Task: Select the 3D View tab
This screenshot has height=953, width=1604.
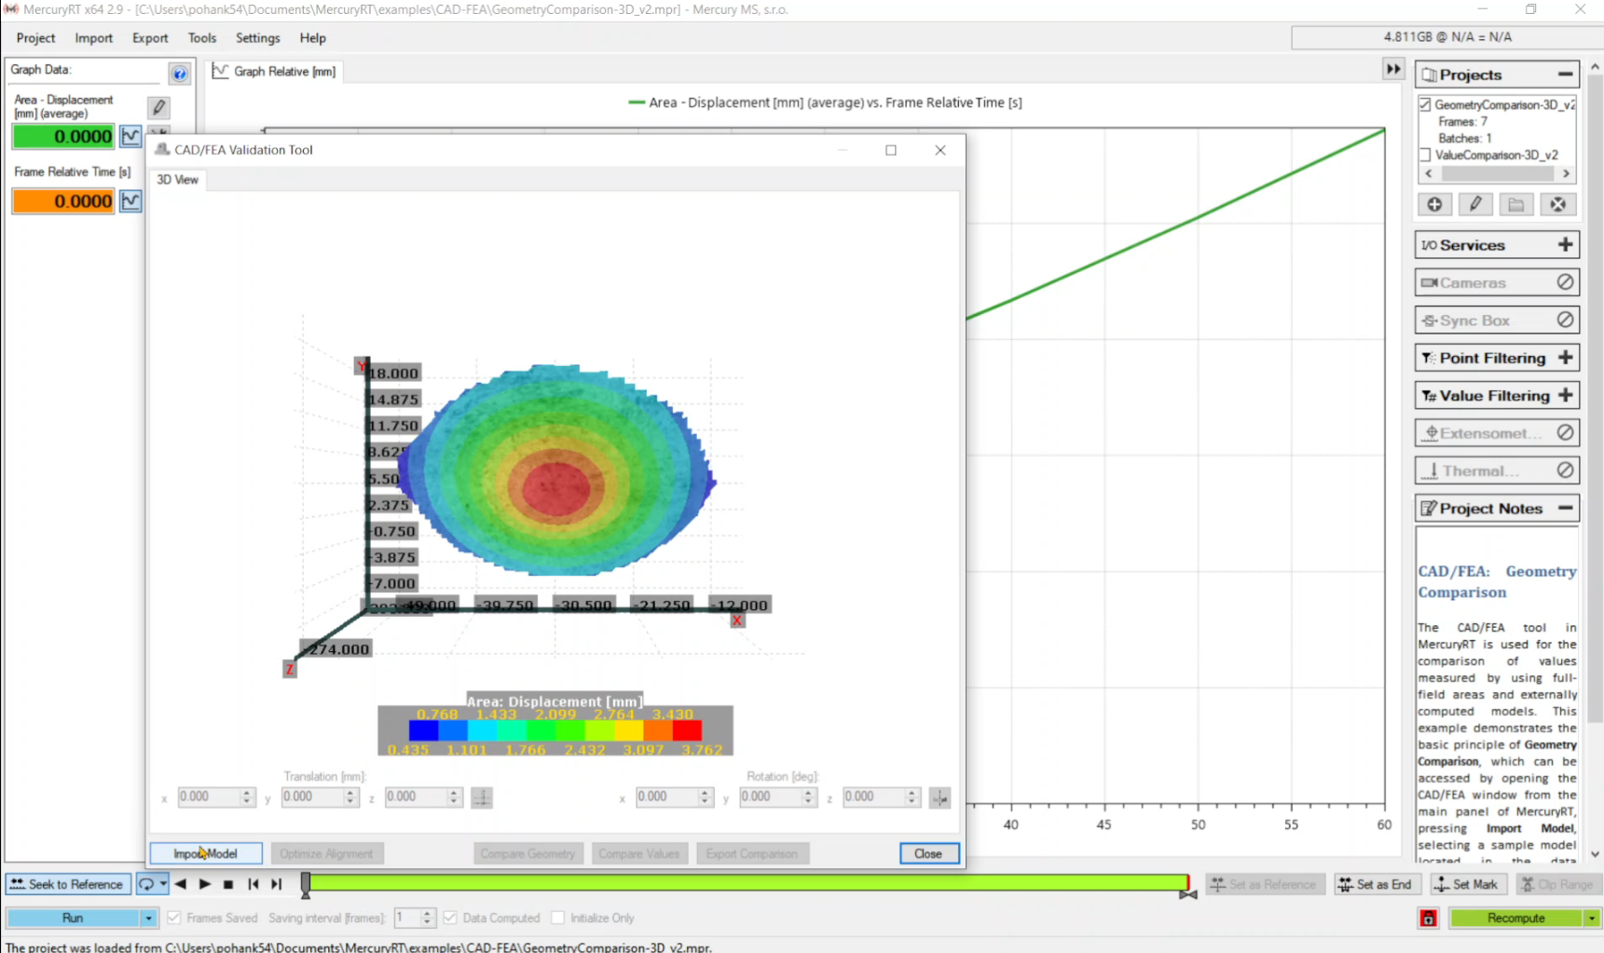Action: tap(177, 180)
